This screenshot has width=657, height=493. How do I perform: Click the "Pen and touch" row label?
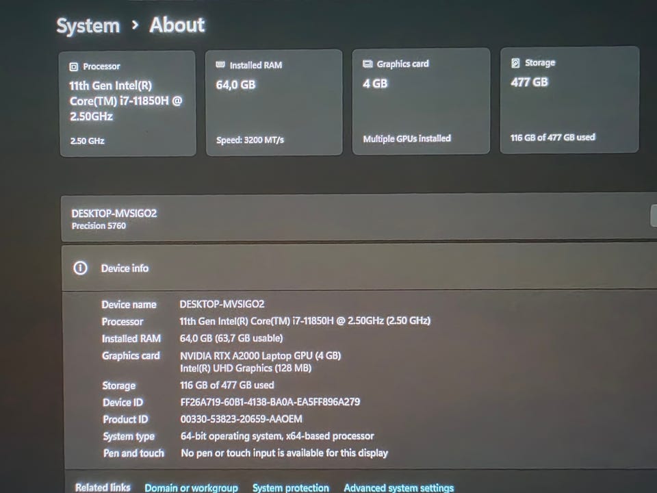tap(133, 453)
